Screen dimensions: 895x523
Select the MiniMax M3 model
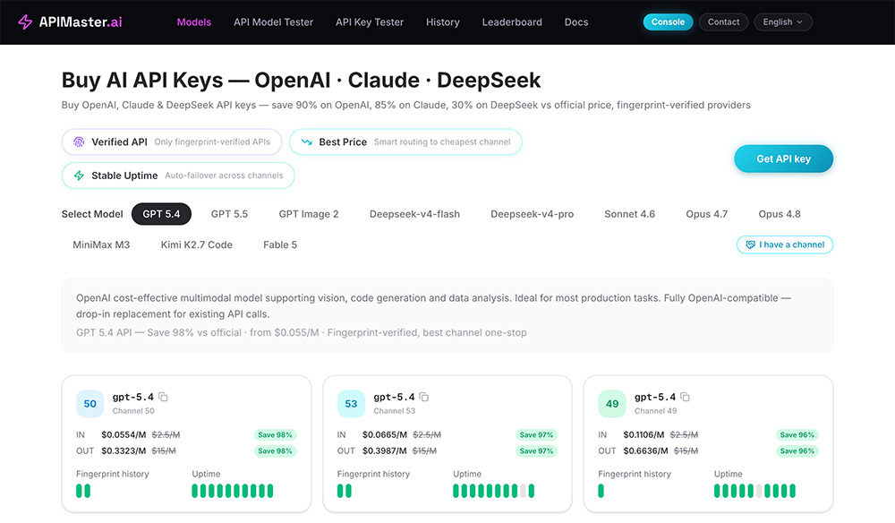point(101,245)
